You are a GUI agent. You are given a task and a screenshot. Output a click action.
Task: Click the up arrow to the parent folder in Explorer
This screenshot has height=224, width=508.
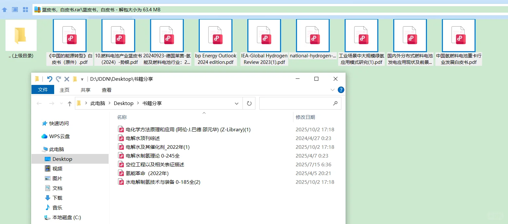click(69, 103)
